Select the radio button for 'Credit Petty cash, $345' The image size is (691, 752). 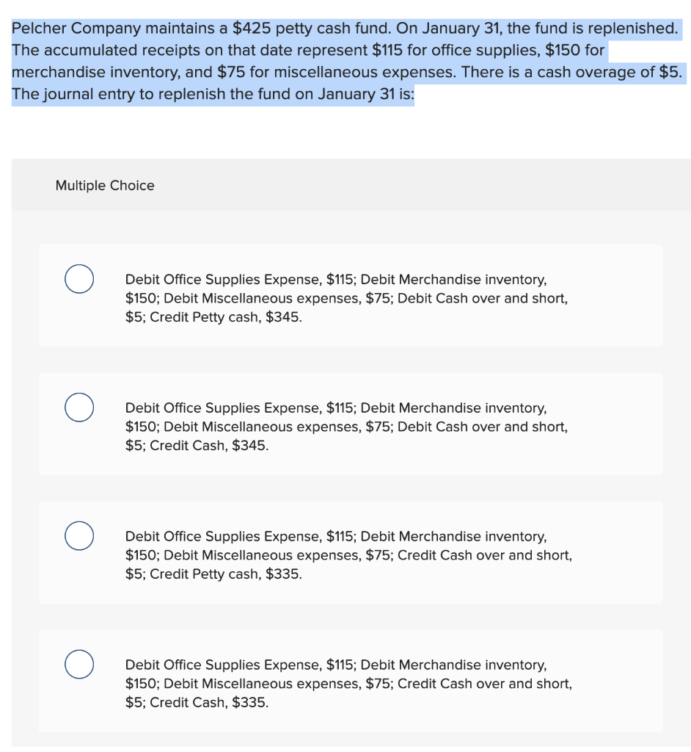[x=79, y=279]
